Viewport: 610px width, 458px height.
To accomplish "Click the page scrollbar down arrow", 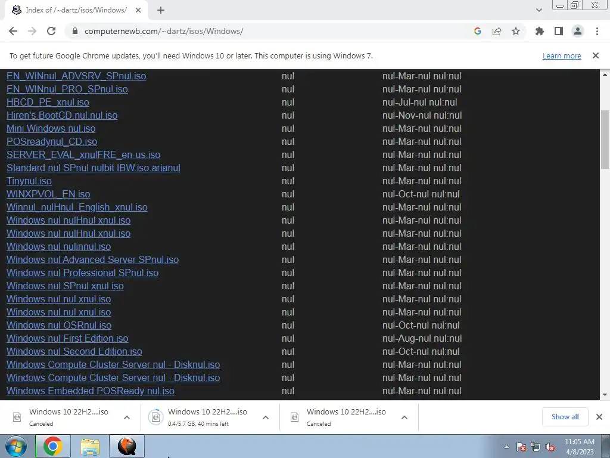I will 605,395.
